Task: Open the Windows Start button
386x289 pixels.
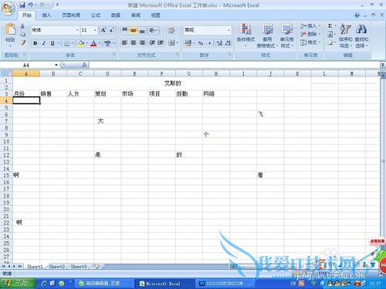Action: (18, 284)
